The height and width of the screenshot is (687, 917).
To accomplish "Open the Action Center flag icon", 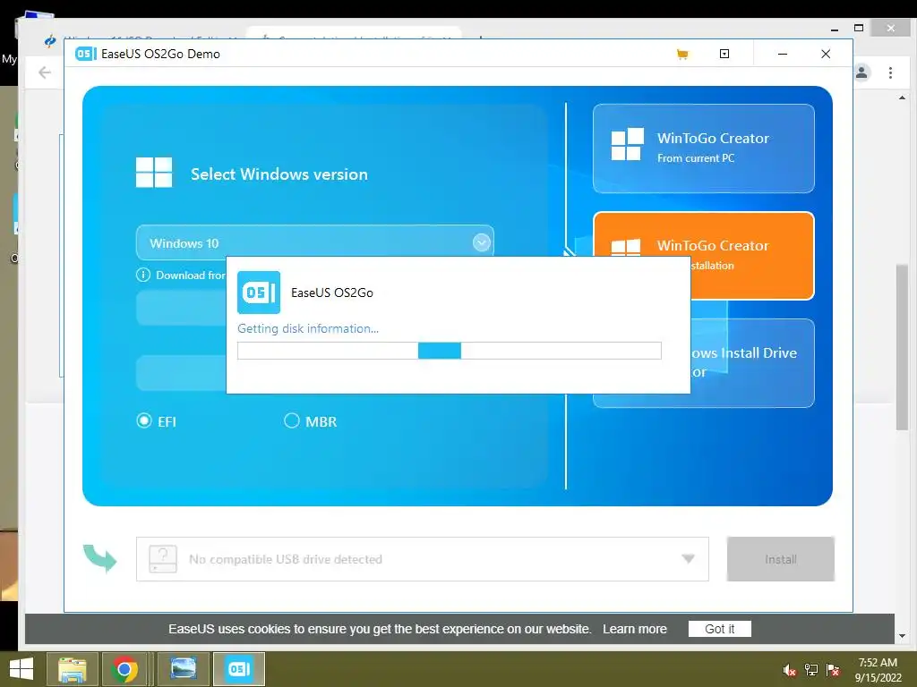I will pos(833,670).
